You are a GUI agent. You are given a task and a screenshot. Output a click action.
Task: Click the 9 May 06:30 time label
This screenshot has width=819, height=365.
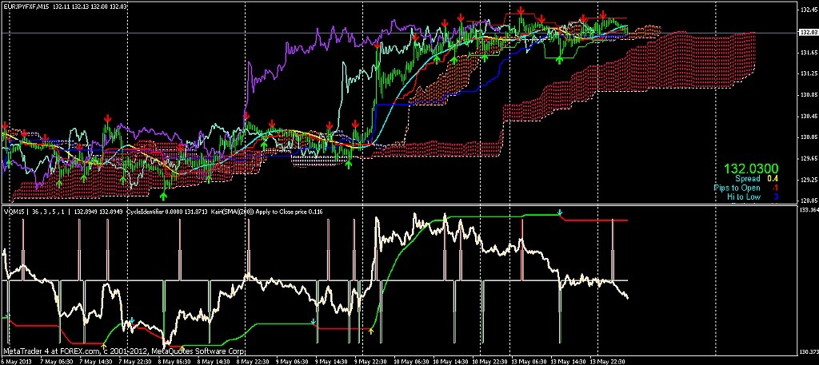[293, 361]
